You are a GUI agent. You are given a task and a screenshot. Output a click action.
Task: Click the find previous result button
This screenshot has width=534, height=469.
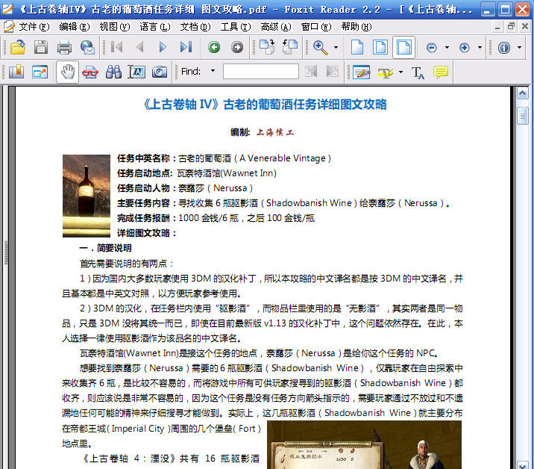click(311, 71)
